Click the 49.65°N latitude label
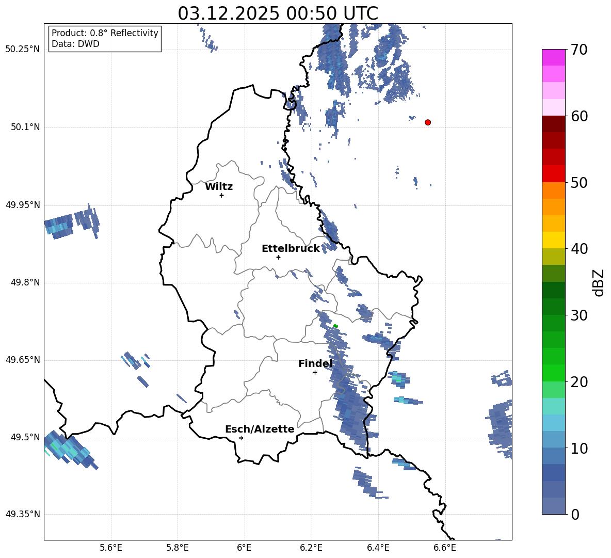 [23, 360]
